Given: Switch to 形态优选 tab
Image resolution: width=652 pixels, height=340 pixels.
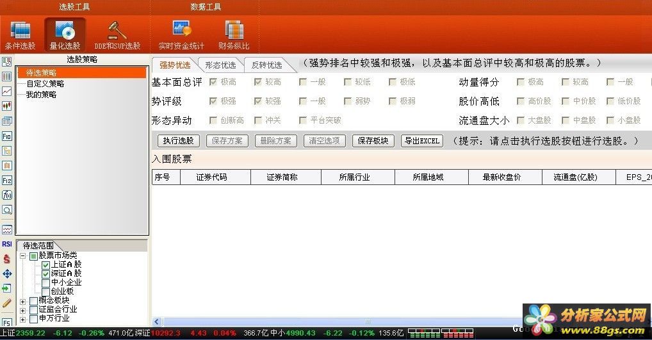Looking at the screenshot, I should 220,65.
